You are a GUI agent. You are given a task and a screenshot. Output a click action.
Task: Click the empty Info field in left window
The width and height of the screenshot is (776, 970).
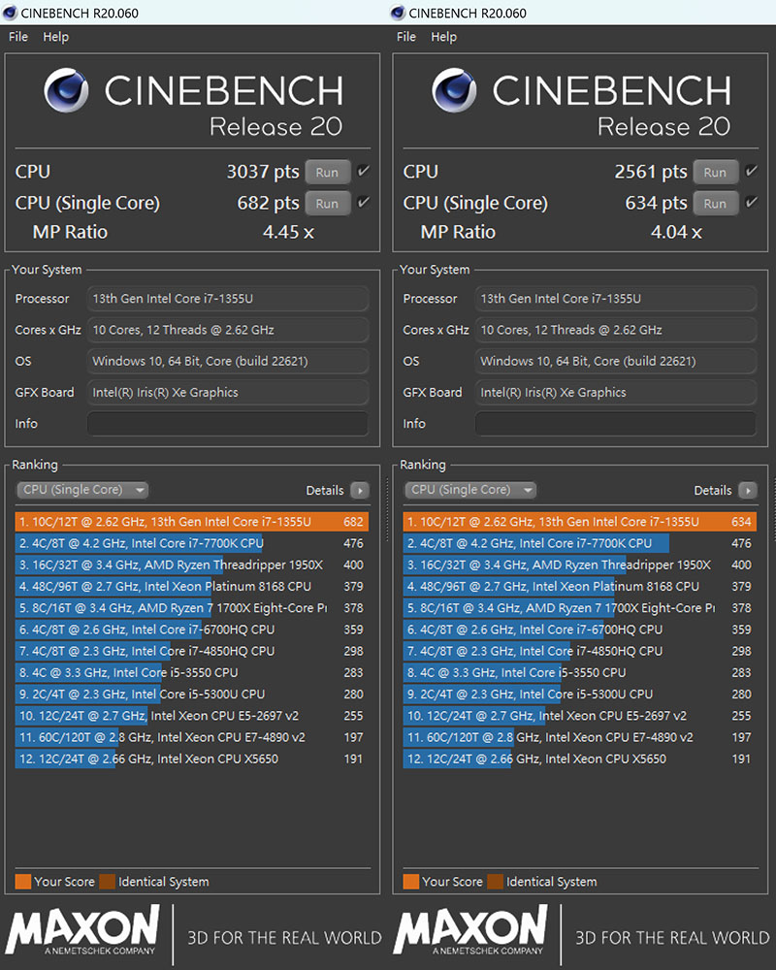click(x=228, y=424)
